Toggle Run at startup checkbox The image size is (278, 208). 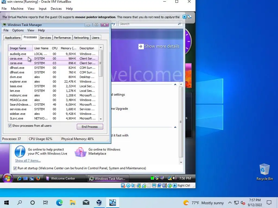[15, 168]
